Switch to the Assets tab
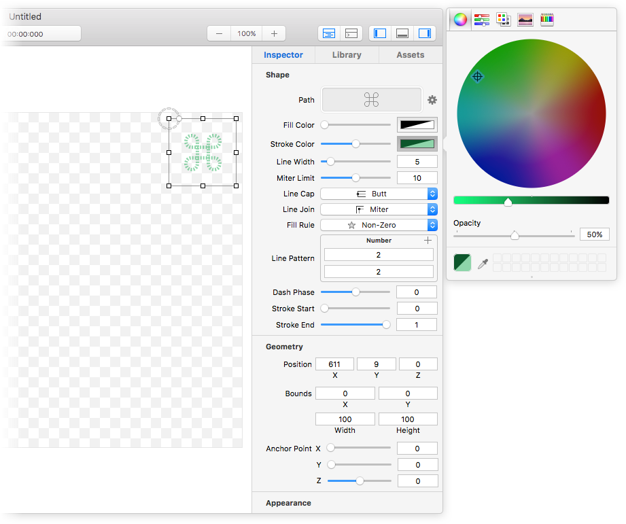626x524 pixels. click(410, 55)
